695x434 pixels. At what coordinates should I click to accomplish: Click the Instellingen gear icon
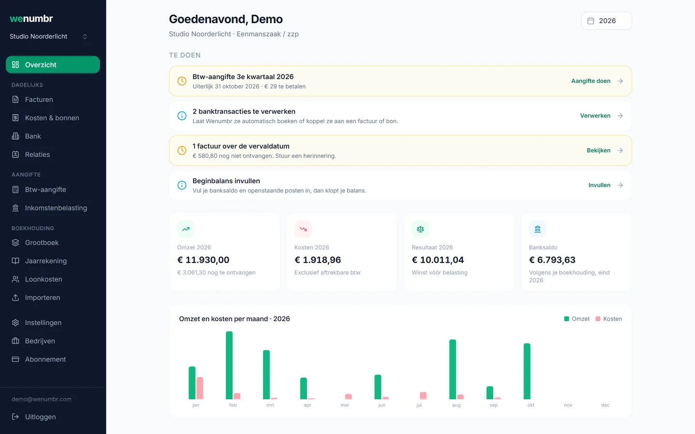point(15,323)
